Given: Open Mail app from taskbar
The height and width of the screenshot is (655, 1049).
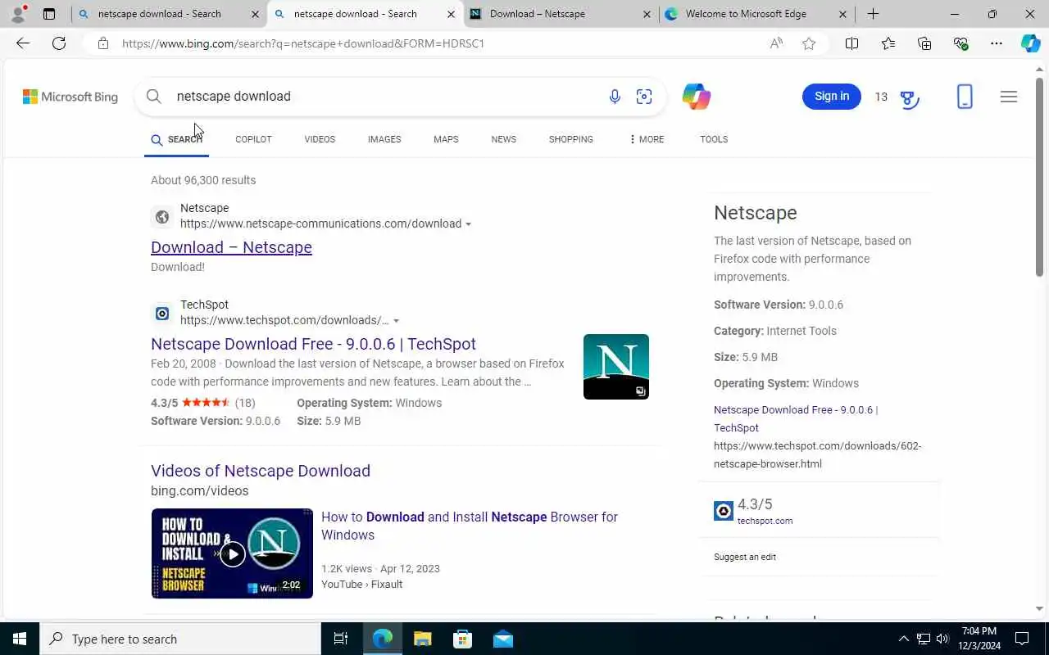Looking at the screenshot, I should (x=503, y=639).
